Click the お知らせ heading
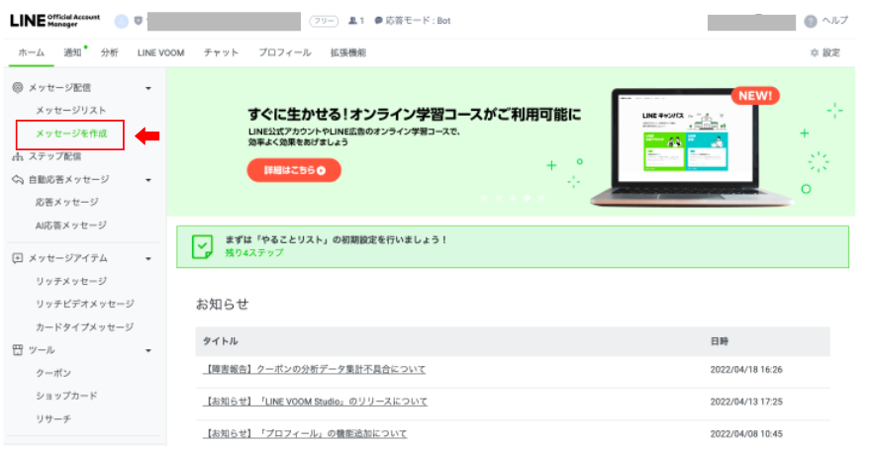The height and width of the screenshot is (450, 873). 222,305
